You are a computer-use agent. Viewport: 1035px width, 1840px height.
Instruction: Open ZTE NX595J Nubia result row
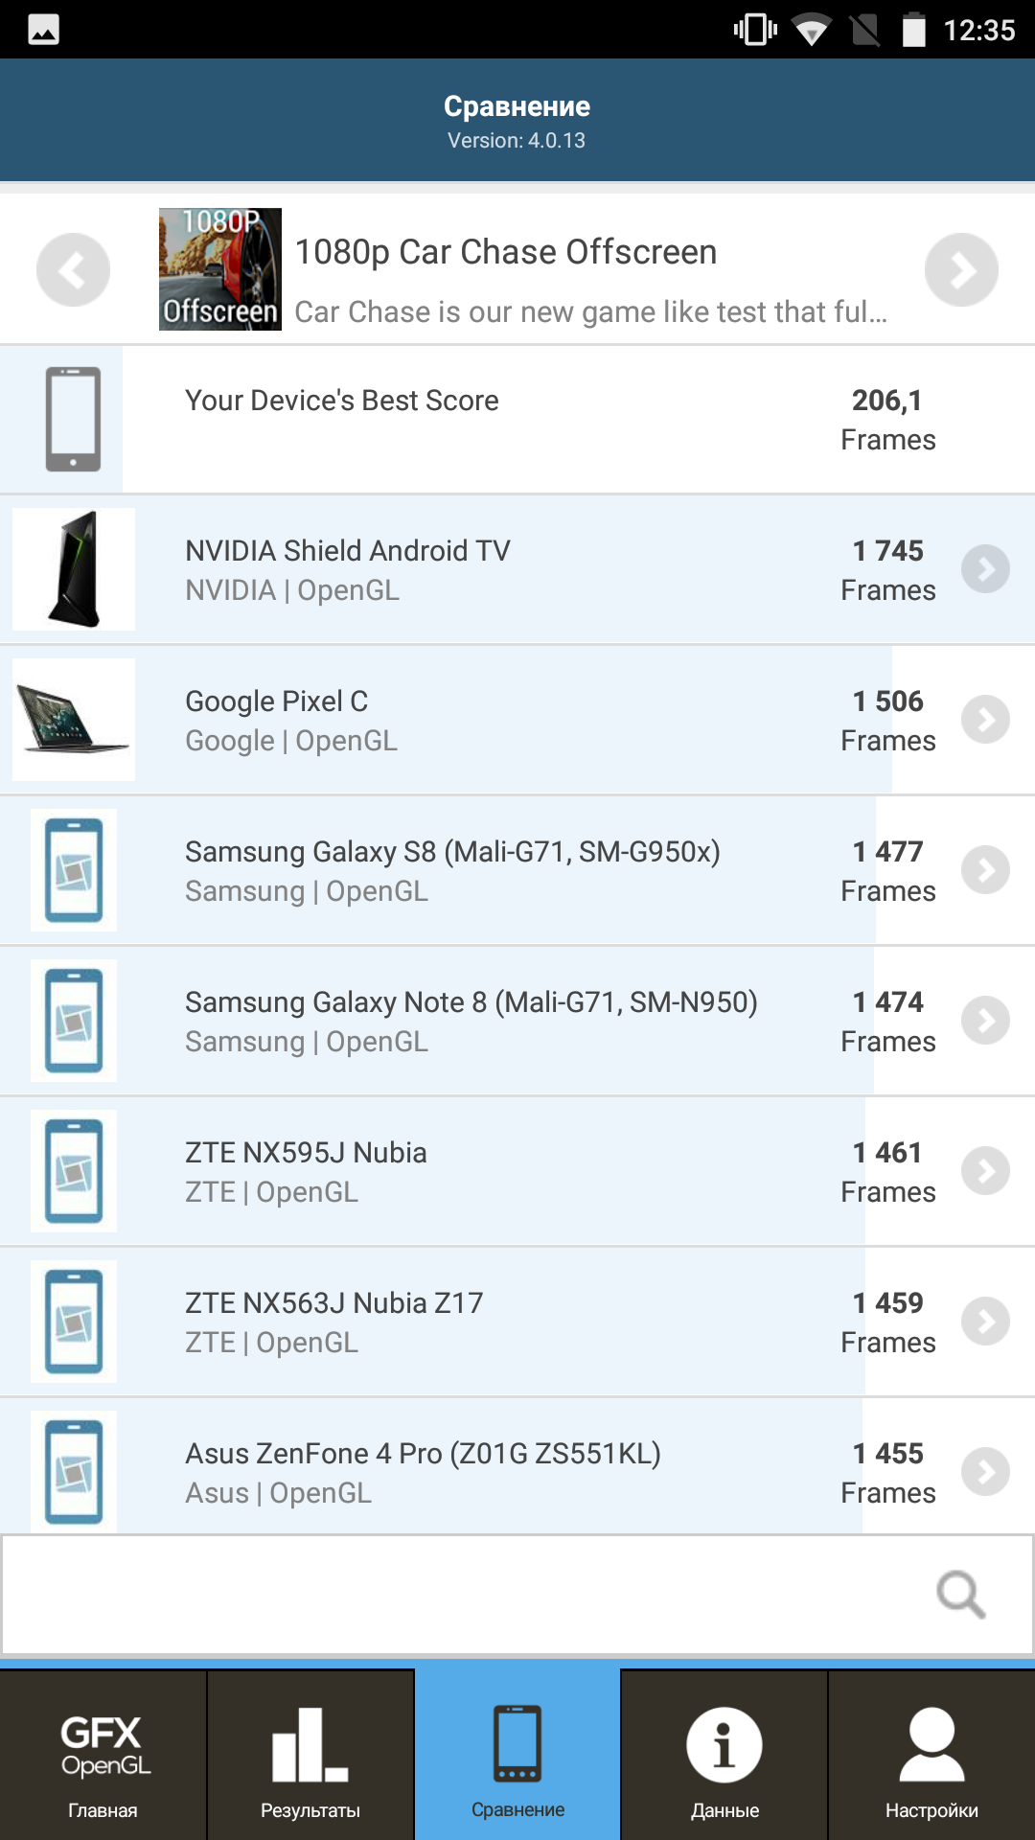tap(517, 1171)
